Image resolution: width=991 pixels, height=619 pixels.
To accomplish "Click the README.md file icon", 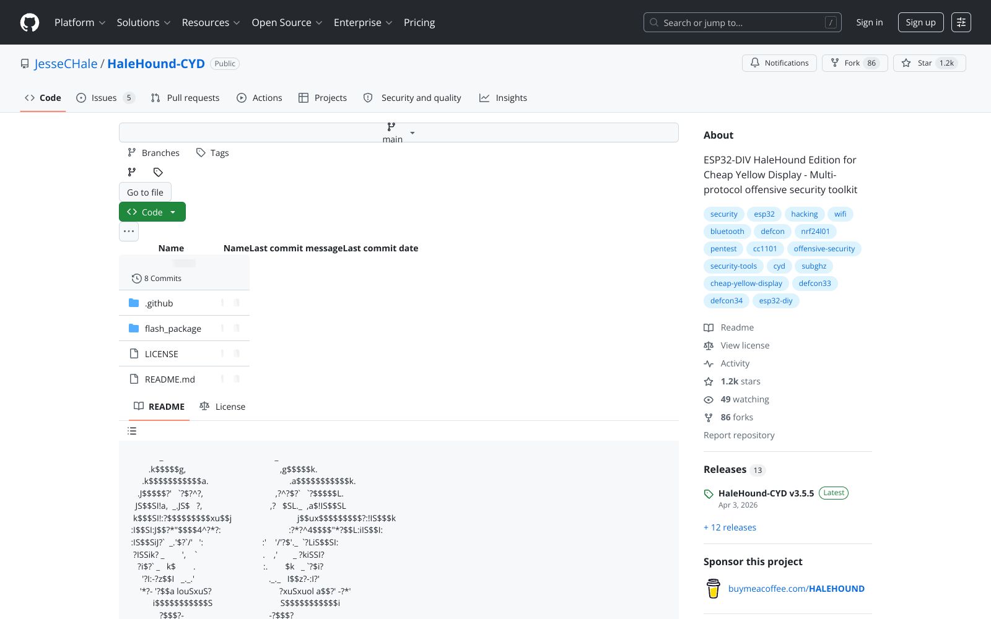I will (x=134, y=379).
